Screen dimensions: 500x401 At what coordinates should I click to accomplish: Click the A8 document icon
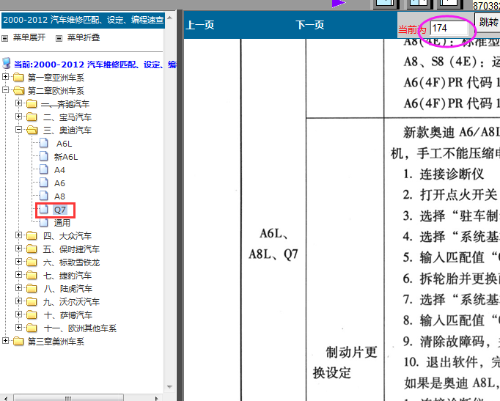pyautogui.click(x=44, y=196)
